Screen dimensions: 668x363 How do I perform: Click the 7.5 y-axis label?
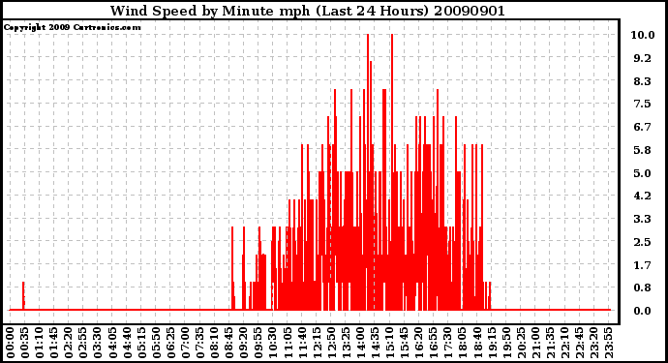tap(642, 104)
